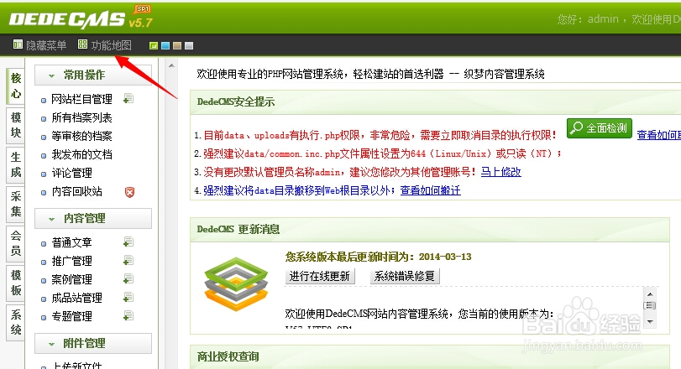Viewport: 681px width, 369px height.
Task: Click the add icon beside 案例管理
Action: pyautogui.click(x=128, y=278)
